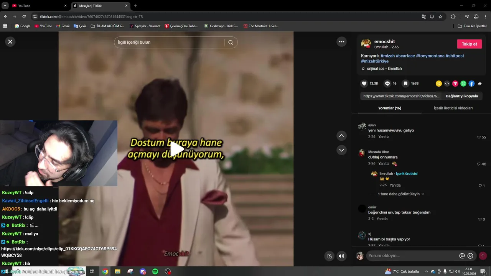
Task: Send to friends with red icon
Action: [x=455, y=84]
